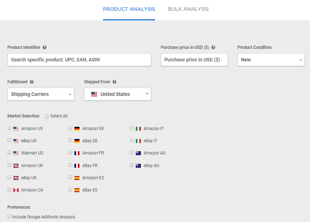Check the Amazon DE marketplace option
Screen dimensions: 310x222
tap(71, 128)
